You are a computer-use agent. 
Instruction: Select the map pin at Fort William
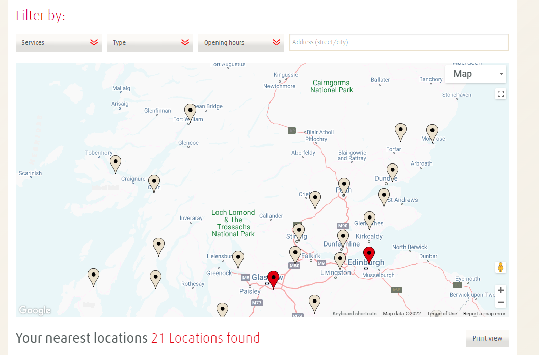[190, 112]
